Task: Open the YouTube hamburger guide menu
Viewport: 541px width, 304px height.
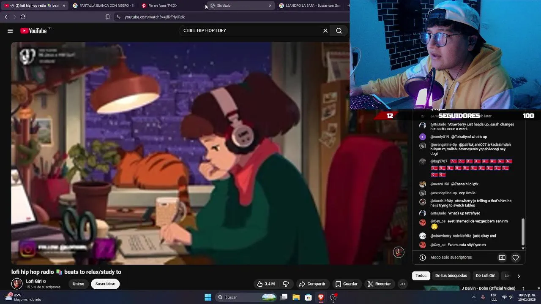Action: click(x=10, y=31)
